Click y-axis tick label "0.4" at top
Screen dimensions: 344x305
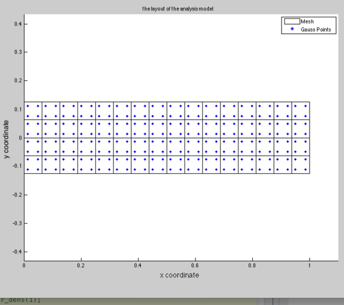pos(18,24)
